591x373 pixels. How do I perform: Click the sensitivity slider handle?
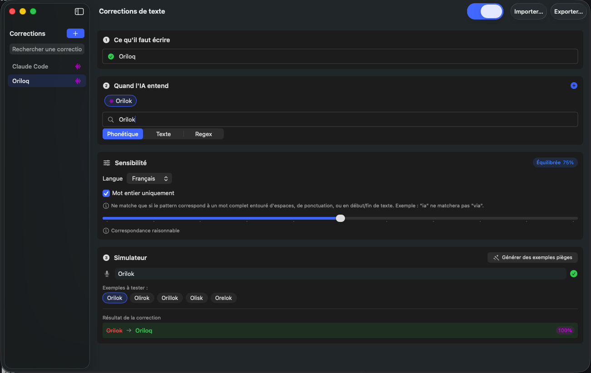[x=340, y=218]
